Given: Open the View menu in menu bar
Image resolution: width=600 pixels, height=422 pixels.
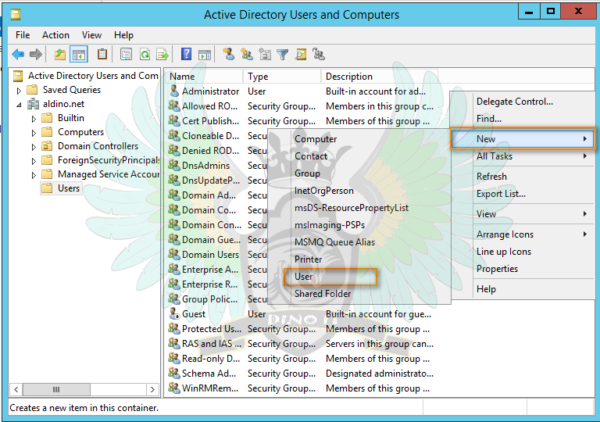Looking at the screenshot, I should pos(91,35).
